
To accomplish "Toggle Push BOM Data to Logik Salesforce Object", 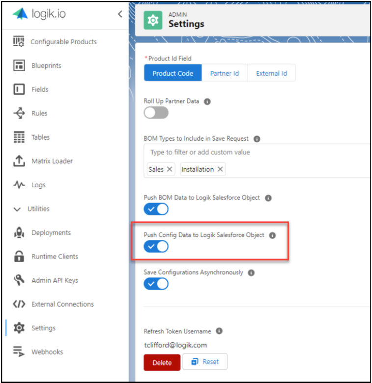I will (x=156, y=209).
